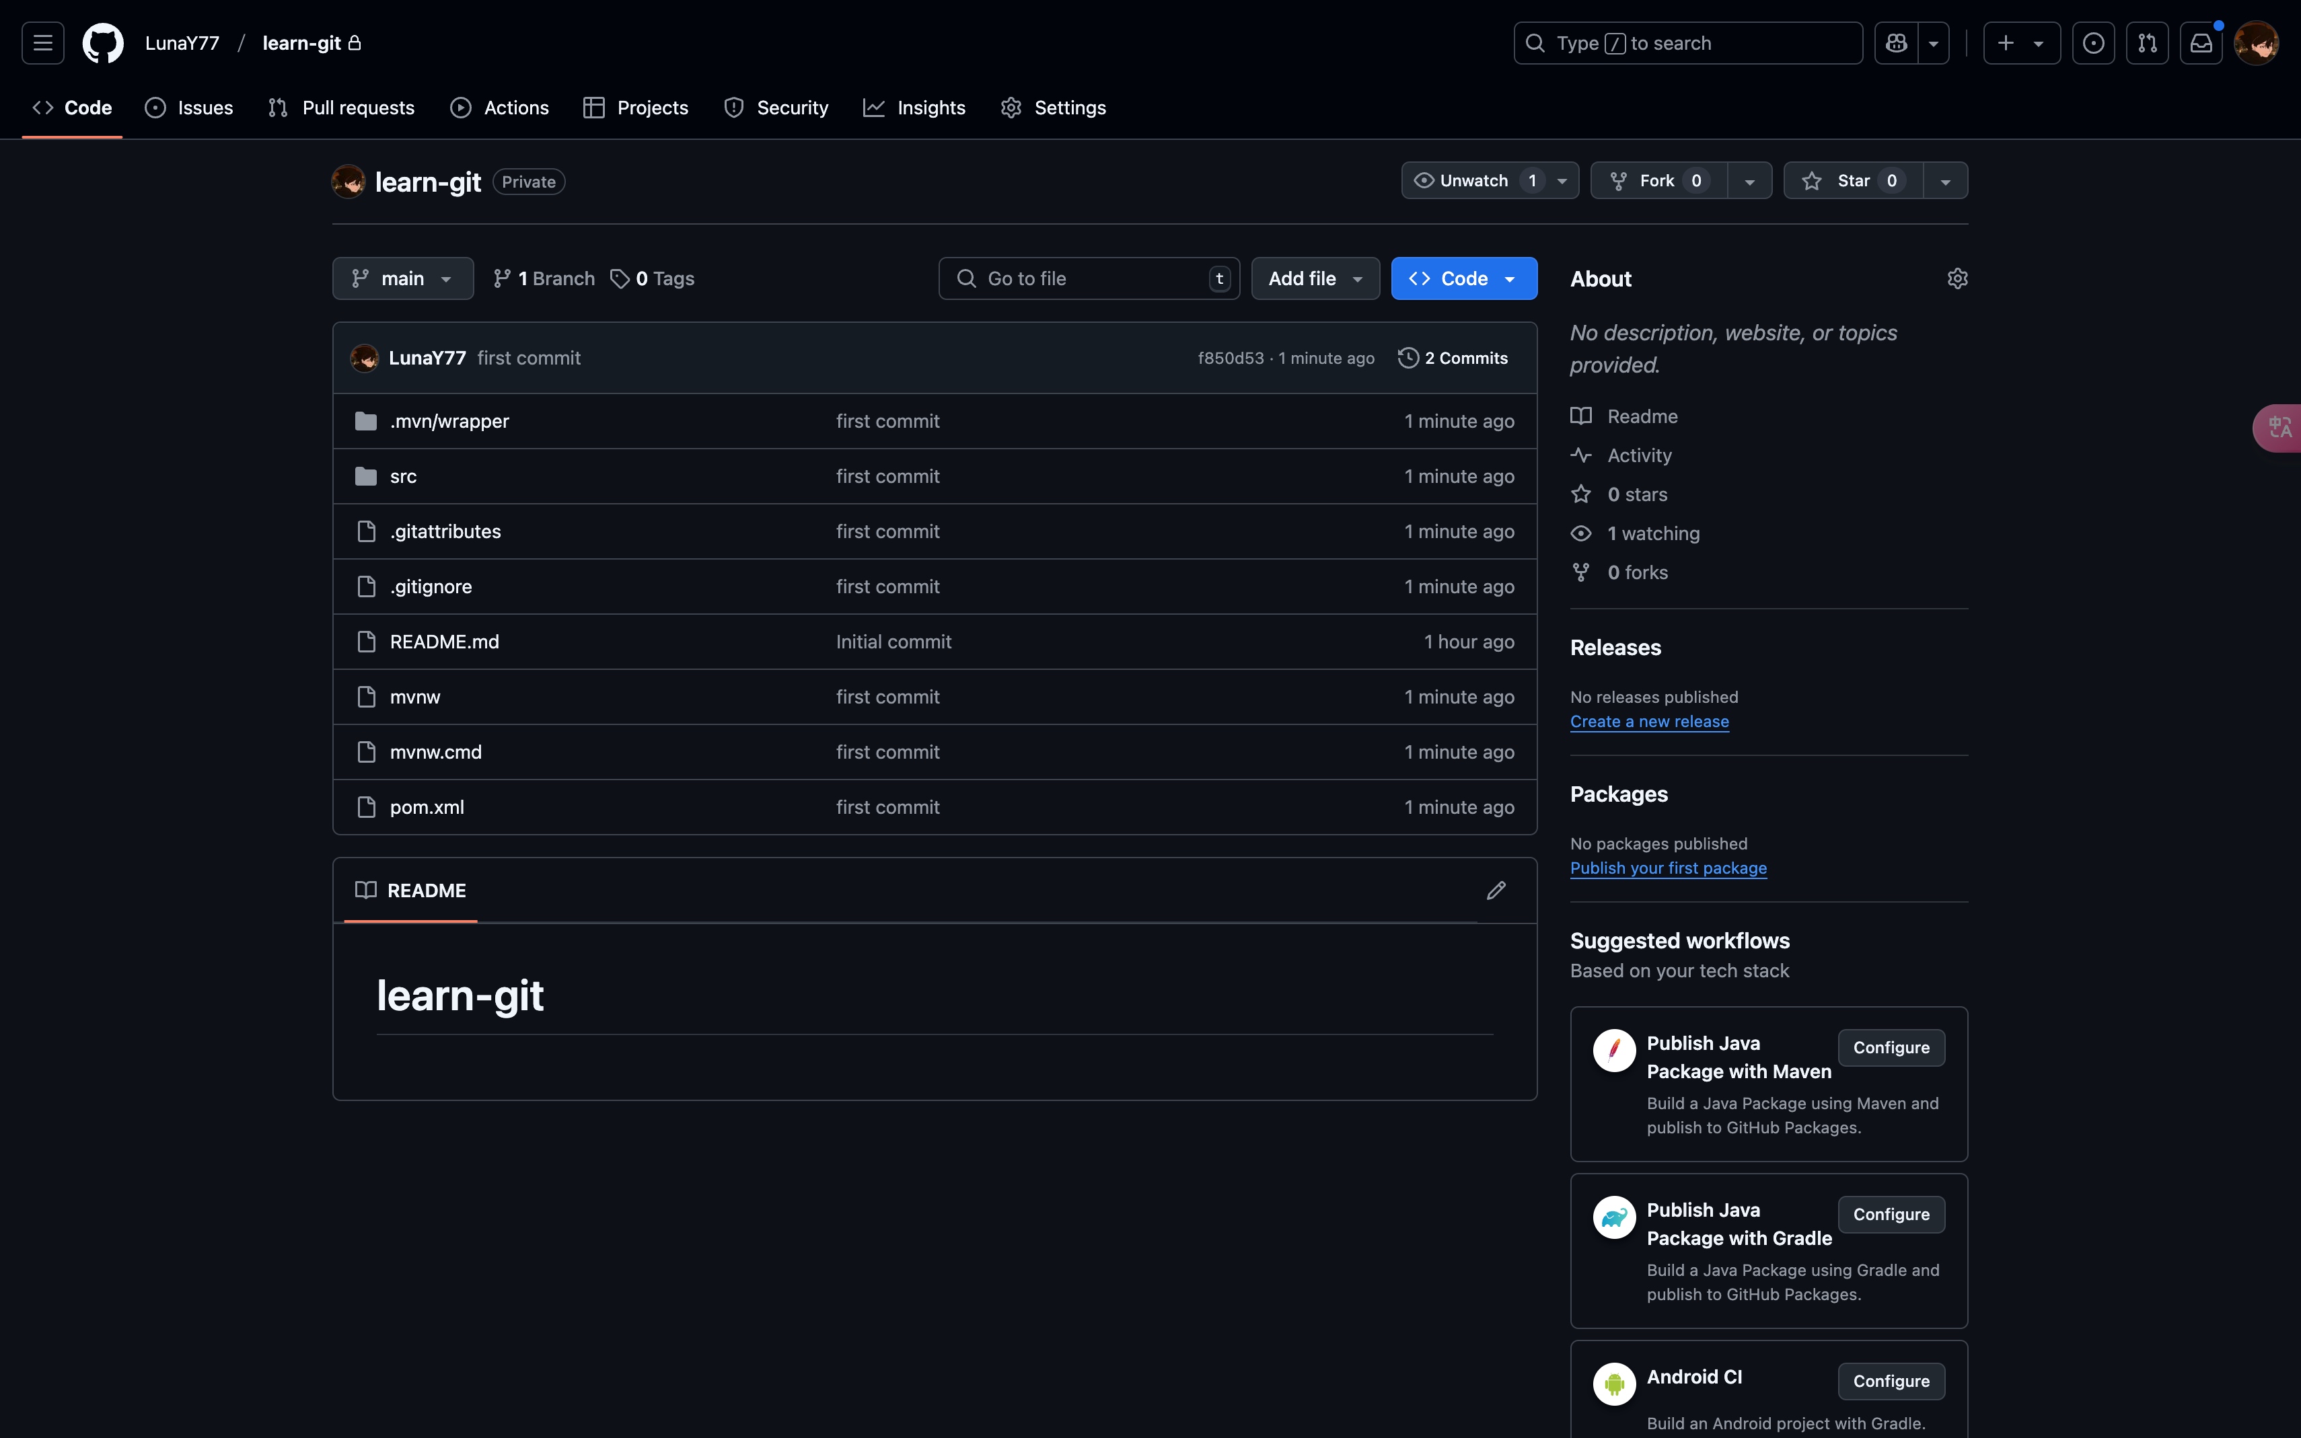Click LunaY77 avatar in commit row
This screenshot has width=2301, height=1438.
pos(364,358)
